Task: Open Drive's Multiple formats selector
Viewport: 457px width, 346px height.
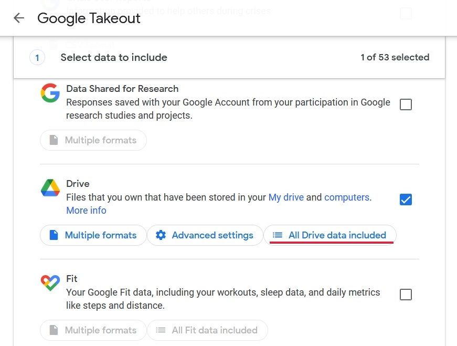Action: pyautogui.click(x=93, y=235)
